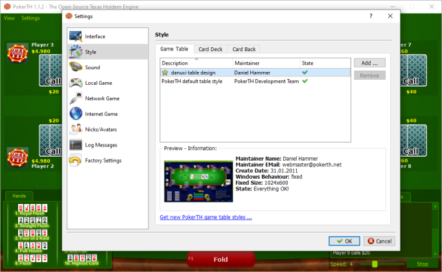Click the Daniel Hammer maintainer cell
The width and height of the screenshot is (442, 272).
pyautogui.click(x=252, y=73)
